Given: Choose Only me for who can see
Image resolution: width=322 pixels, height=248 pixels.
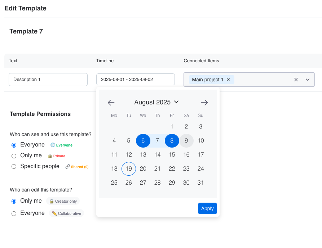Looking at the screenshot, I should (x=14, y=156).
